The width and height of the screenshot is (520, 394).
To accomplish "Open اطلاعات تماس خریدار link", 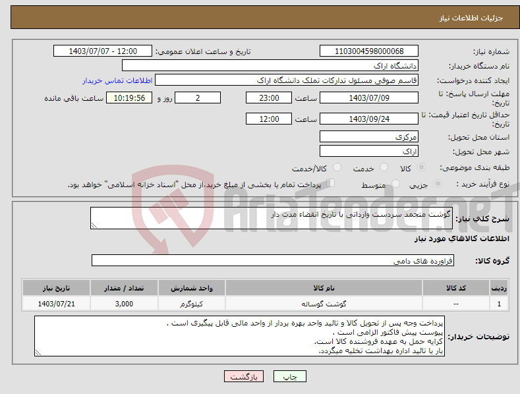I will (117, 80).
